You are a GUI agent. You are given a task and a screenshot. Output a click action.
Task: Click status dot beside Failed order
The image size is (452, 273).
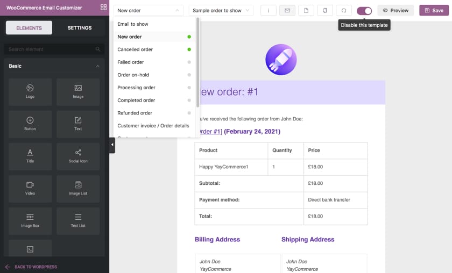[189, 62]
